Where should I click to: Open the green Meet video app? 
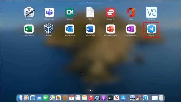point(70,12)
